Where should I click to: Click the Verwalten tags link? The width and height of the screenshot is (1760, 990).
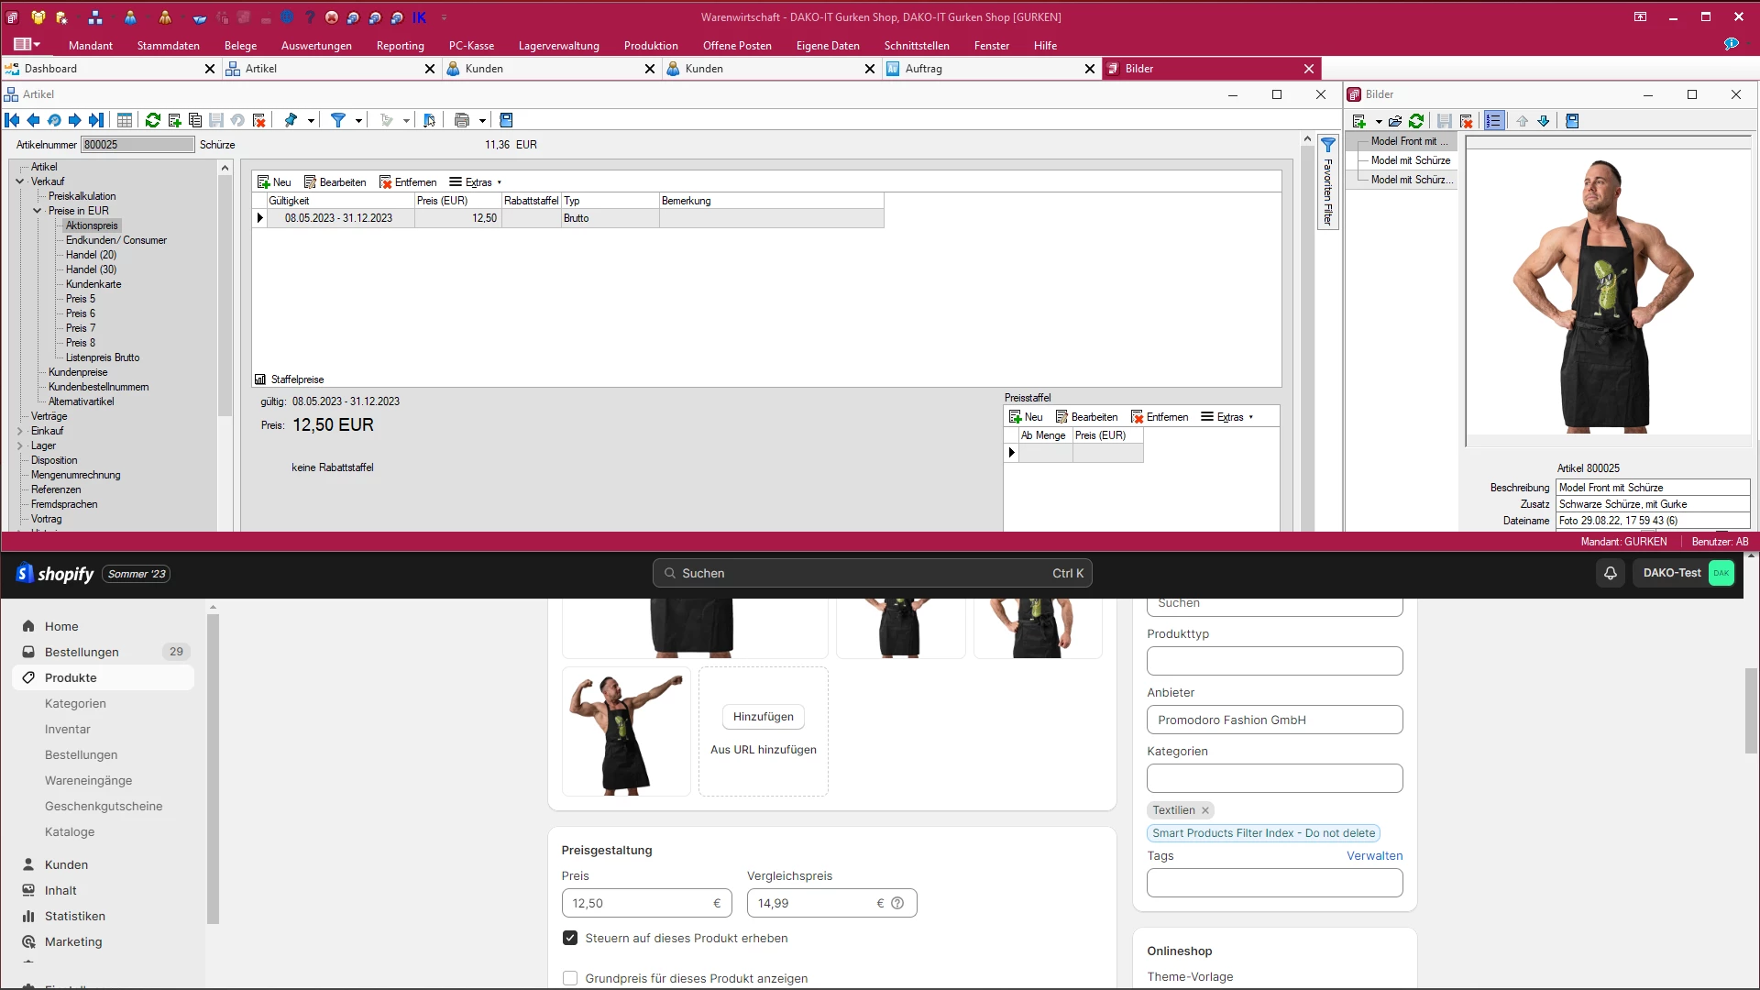click(1374, 856)
